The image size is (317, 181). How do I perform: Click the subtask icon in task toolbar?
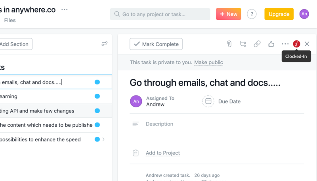(243, 44)
